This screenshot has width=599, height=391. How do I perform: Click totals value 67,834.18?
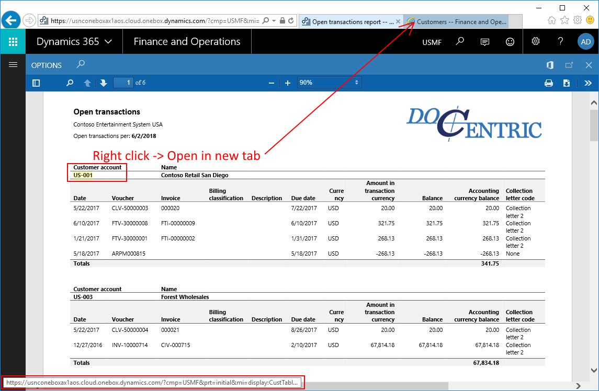click(486, 363)
